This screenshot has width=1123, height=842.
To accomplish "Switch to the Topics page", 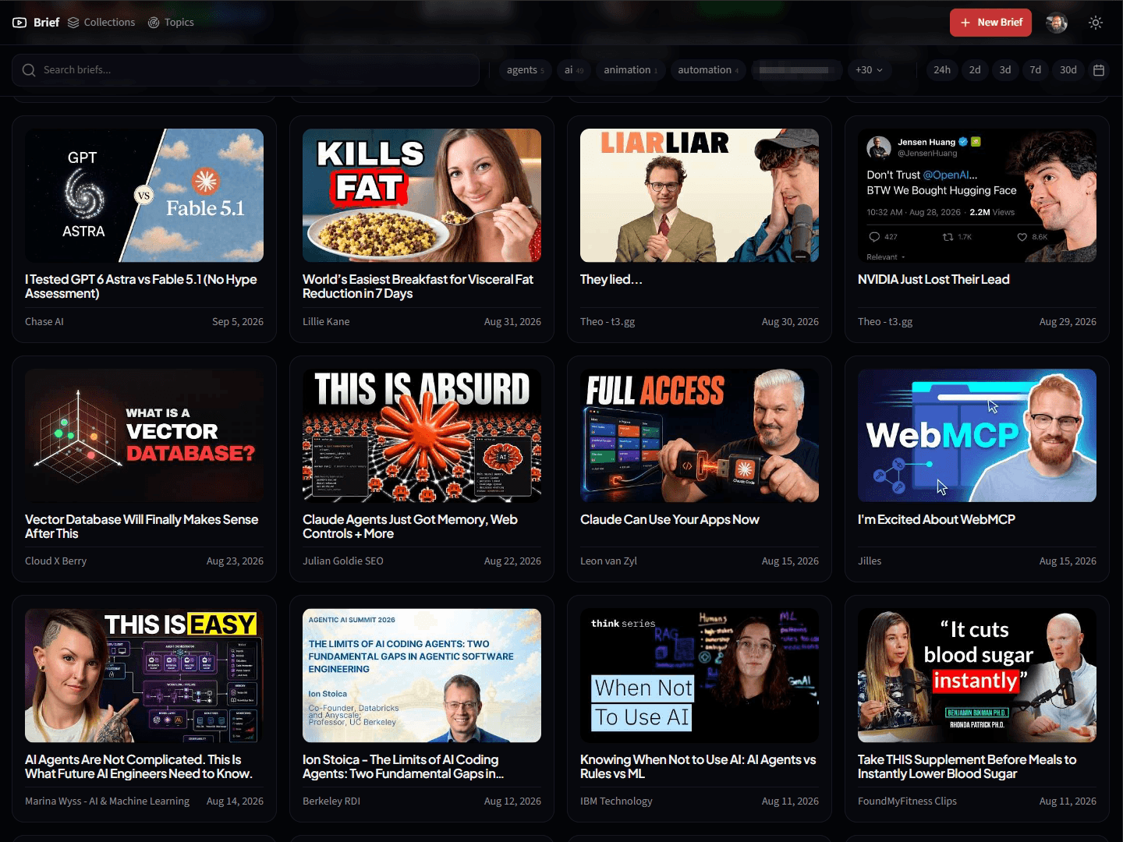I will pos(171,23).
